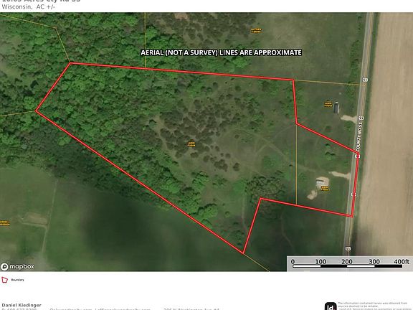Click the SS road shield by scale bar
Image resolution: width=413 pixels, height=310 pixels.
click(x=348, y=248)
